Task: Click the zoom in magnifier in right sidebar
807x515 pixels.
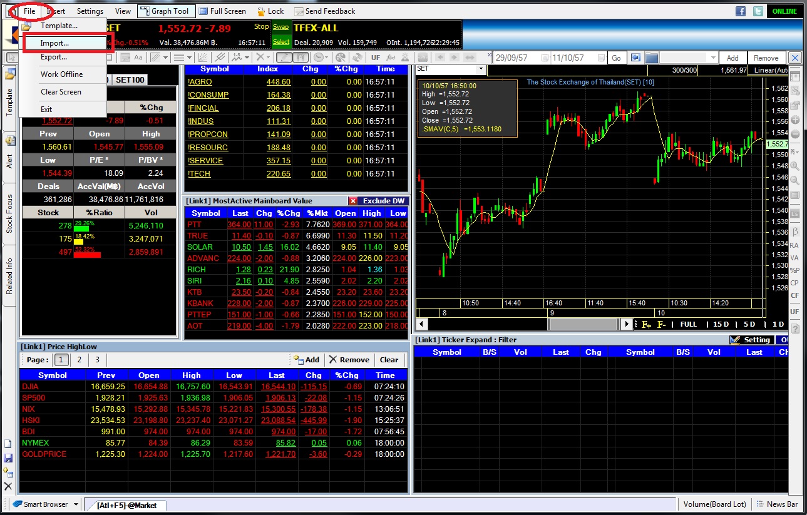Action: 794,166
